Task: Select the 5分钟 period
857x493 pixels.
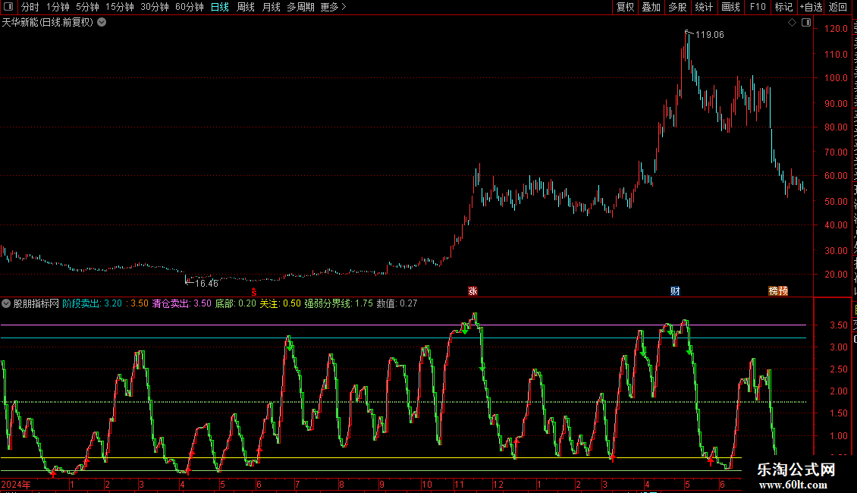Action: point(87,7)
